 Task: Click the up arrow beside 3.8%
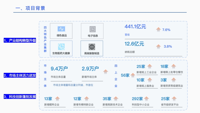point(158,46)
